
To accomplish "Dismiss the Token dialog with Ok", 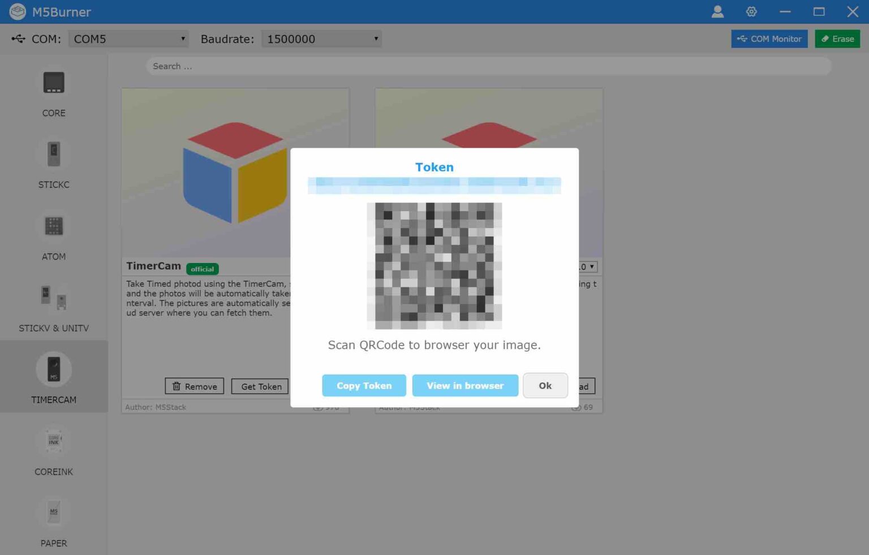I will click(x=545, y=385).
